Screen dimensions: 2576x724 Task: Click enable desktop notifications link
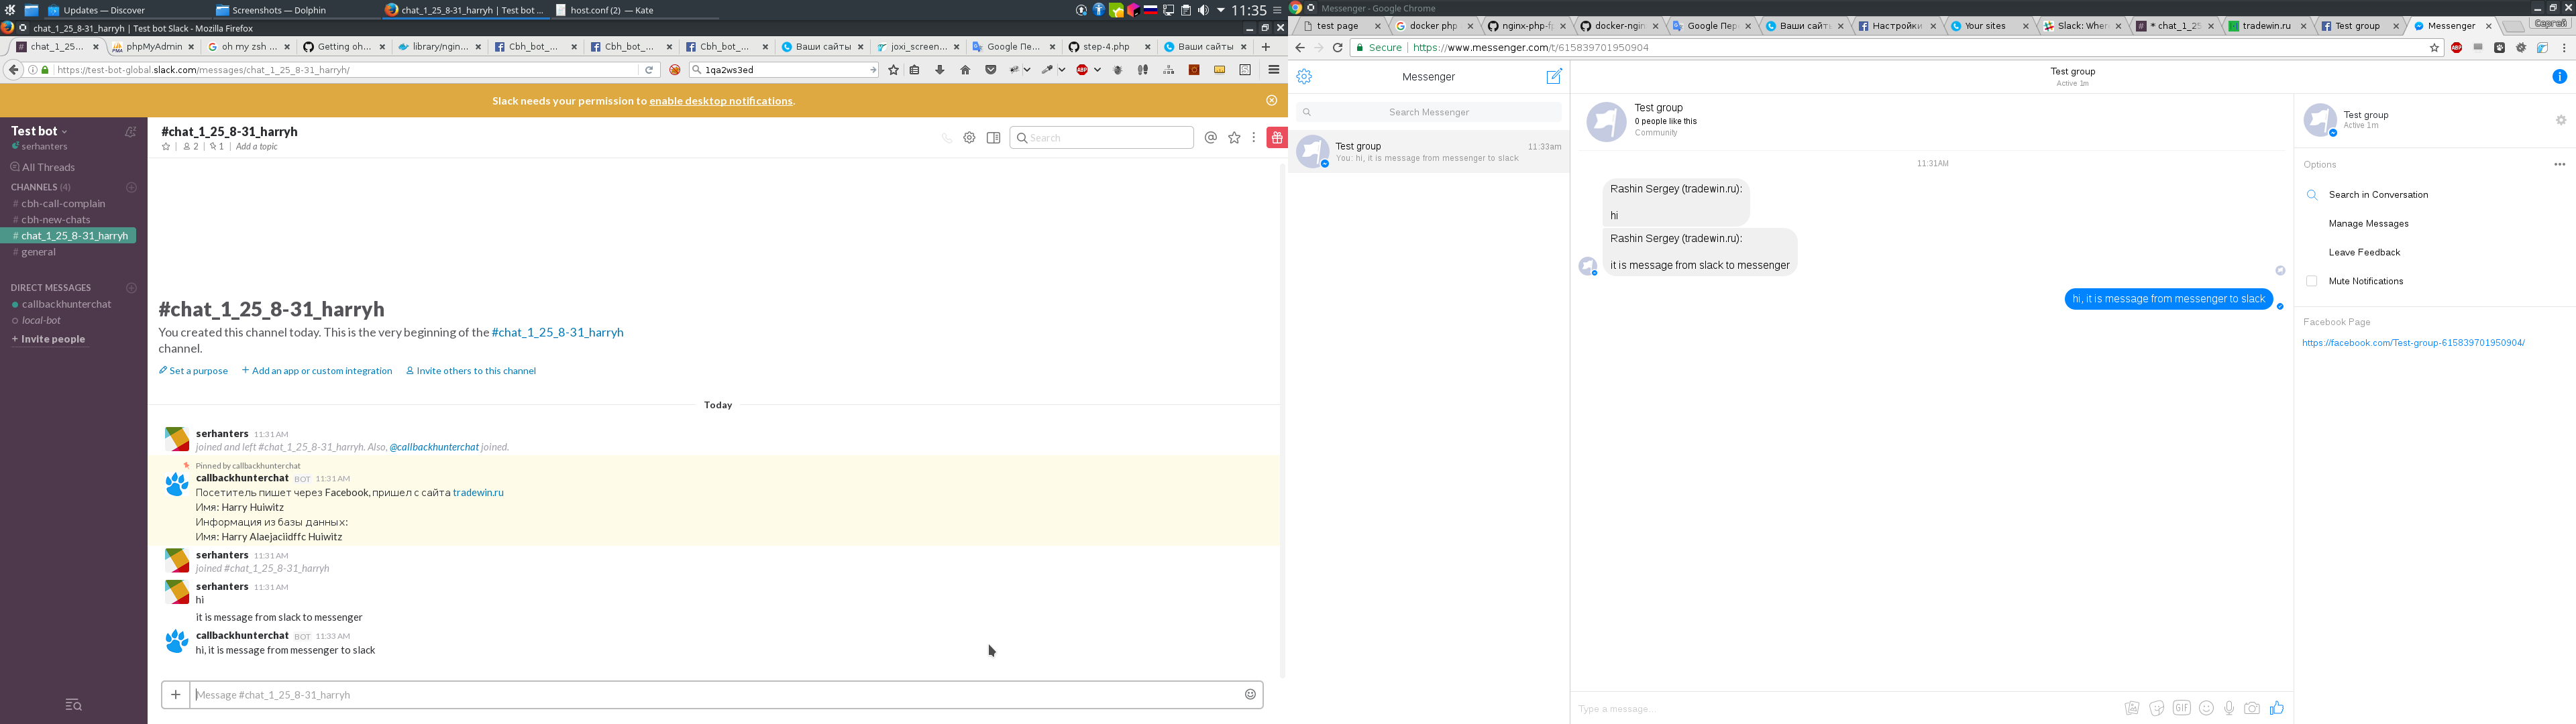(720, 101)
